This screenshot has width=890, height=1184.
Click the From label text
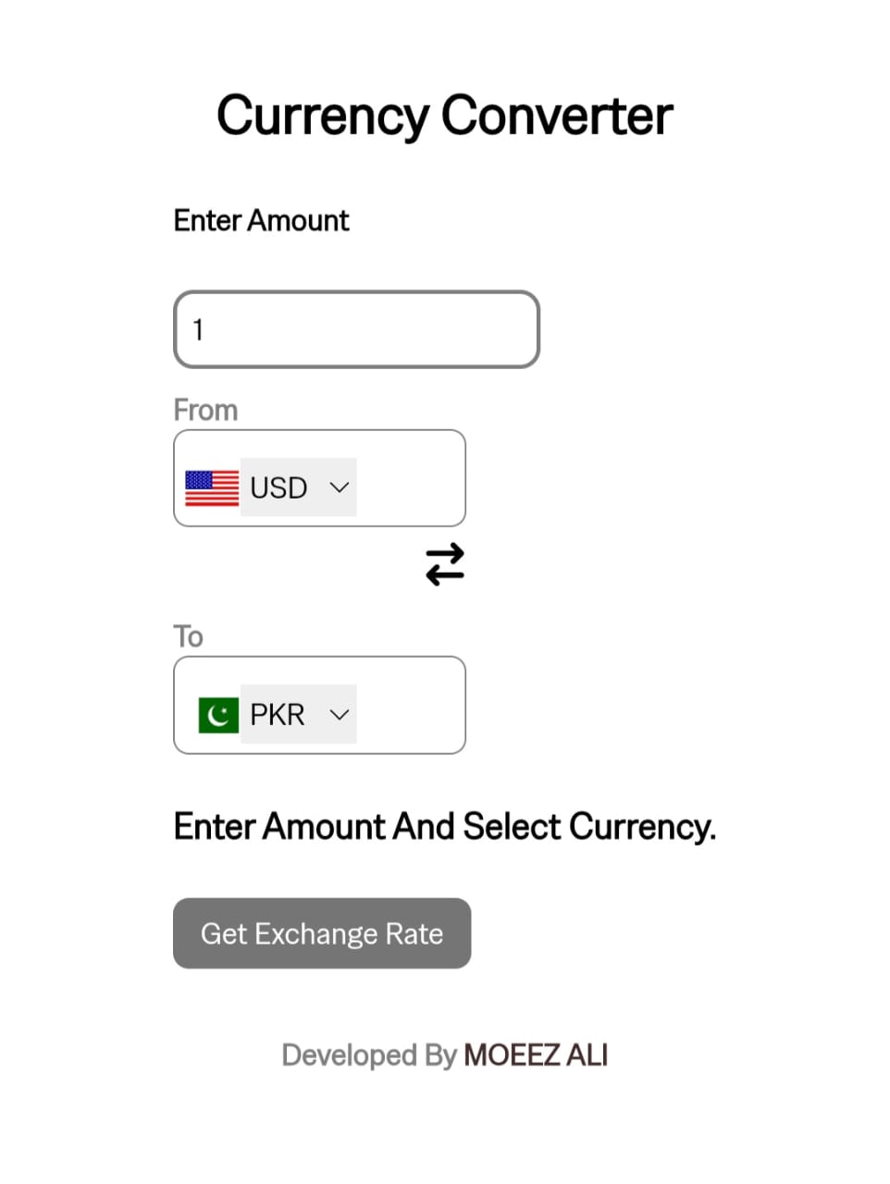[x=205, y=410]
